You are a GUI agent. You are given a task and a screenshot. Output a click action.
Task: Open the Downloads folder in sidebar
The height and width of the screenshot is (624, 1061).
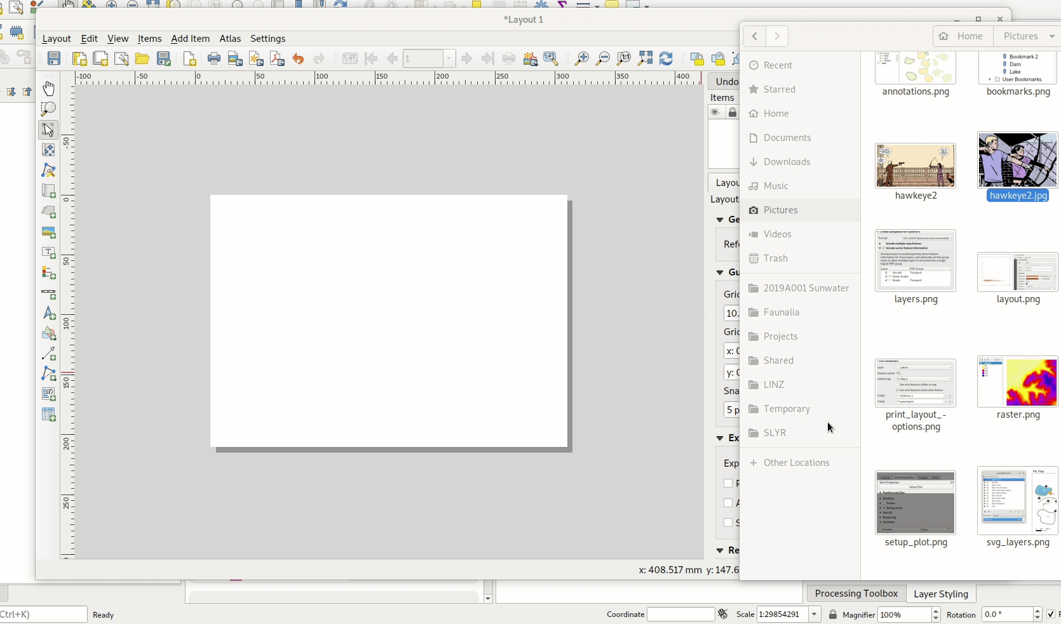pos(787,162)
